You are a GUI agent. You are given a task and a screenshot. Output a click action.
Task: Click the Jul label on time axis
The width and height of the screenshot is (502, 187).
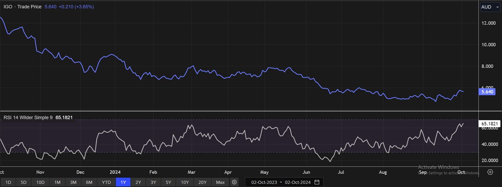click(x=341, y=172)
